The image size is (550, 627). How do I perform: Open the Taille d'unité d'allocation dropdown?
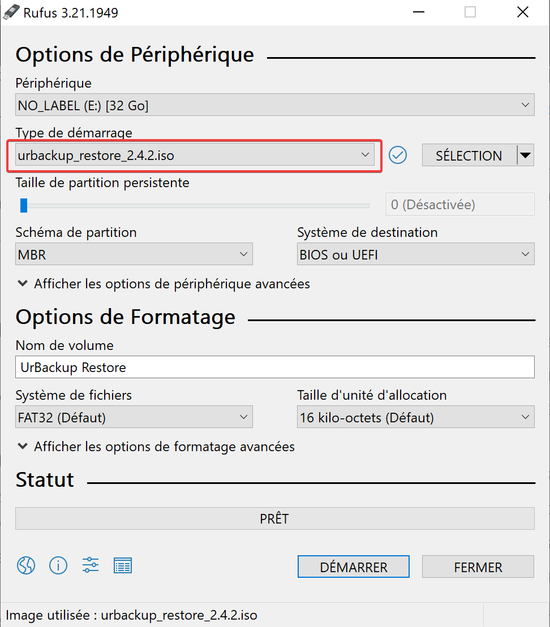[x=415, y=418]
